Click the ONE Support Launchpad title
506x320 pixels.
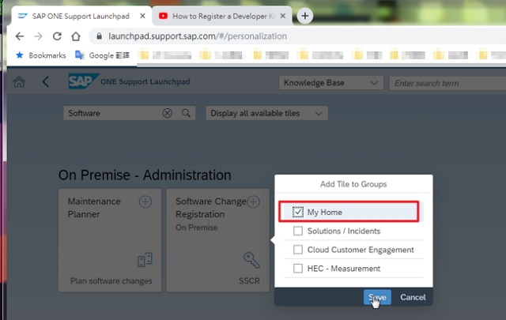click(x=145, y=81)
